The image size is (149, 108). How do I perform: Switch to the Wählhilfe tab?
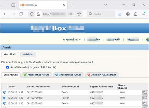tap(28, 54)
